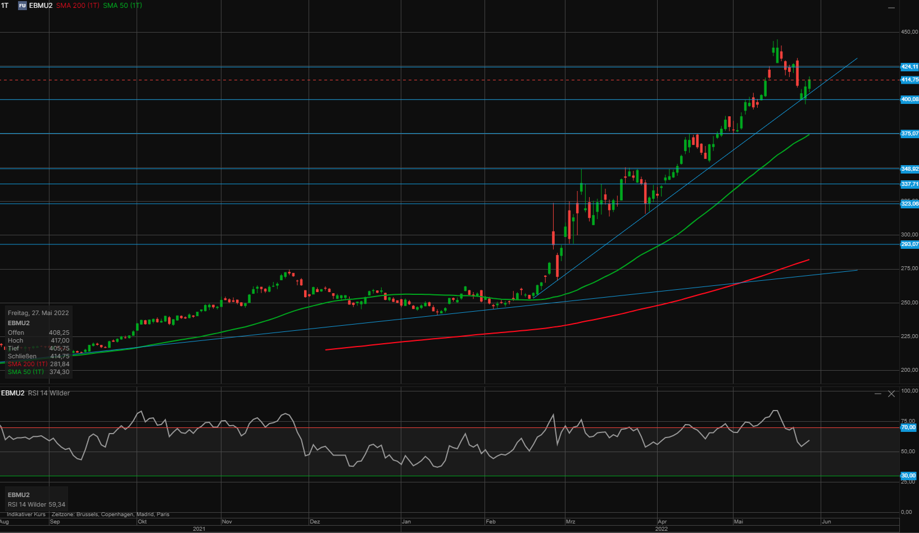Click the 348,92 price level label
Image resolution: width=919 pixels, height=533 pixels.
pyautogui.click(x=909, y=169)
